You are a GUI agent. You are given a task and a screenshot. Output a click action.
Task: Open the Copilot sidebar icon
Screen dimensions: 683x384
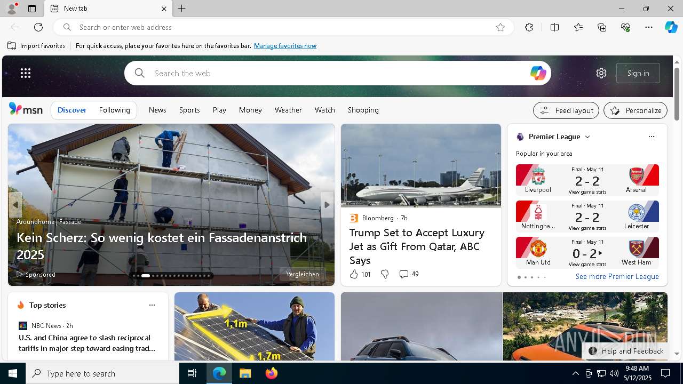click(x=671, y=27)
